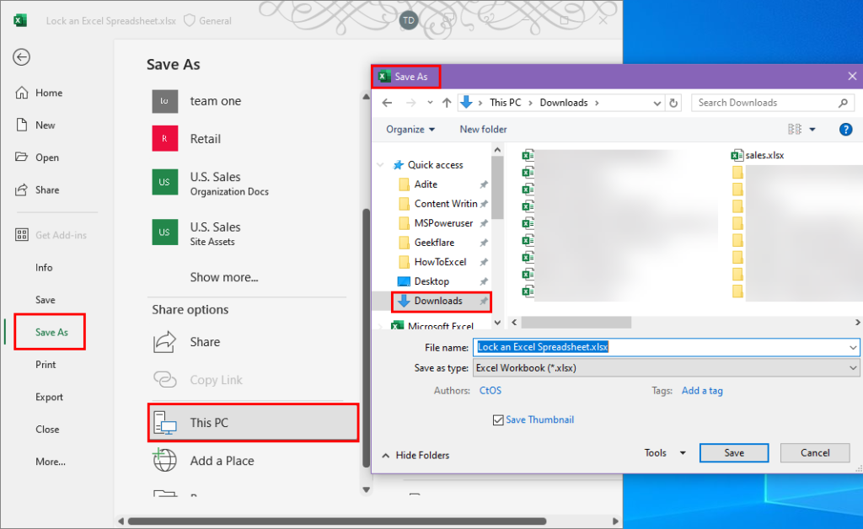
Task: Toggle the Save Thumbnail checkbox
Action: 498,420
